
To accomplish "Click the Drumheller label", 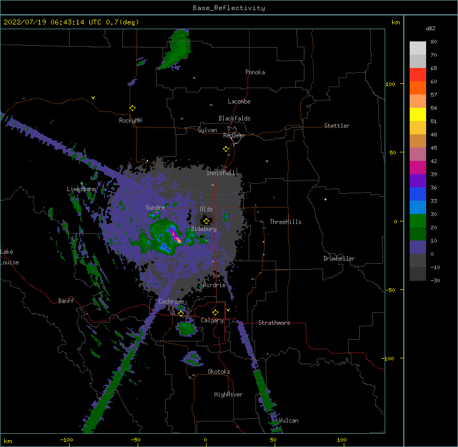I will 339,259.
